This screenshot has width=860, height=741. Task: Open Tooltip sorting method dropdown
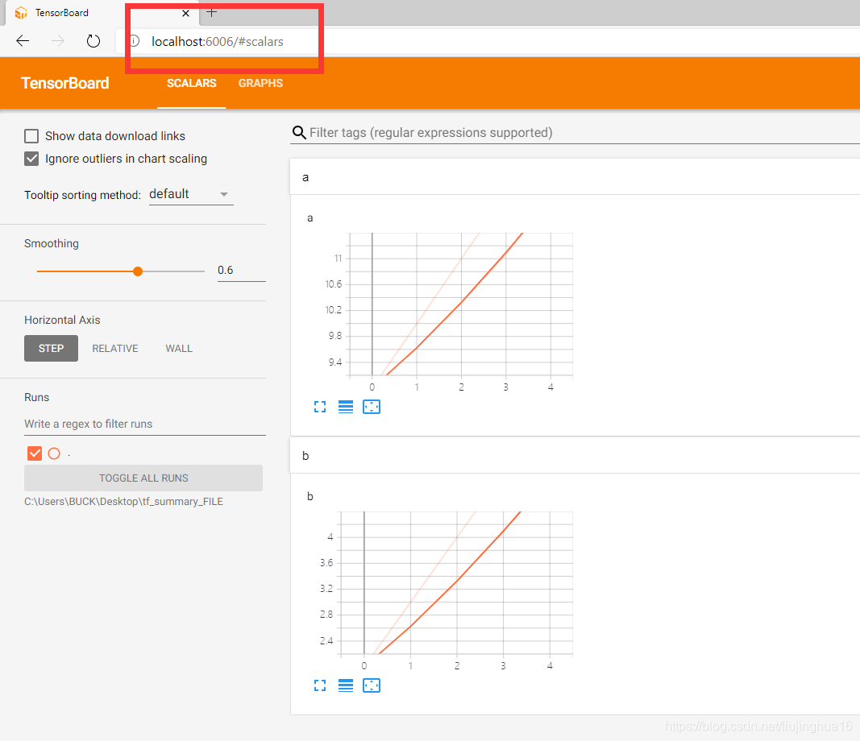click(x=191, y=195)
